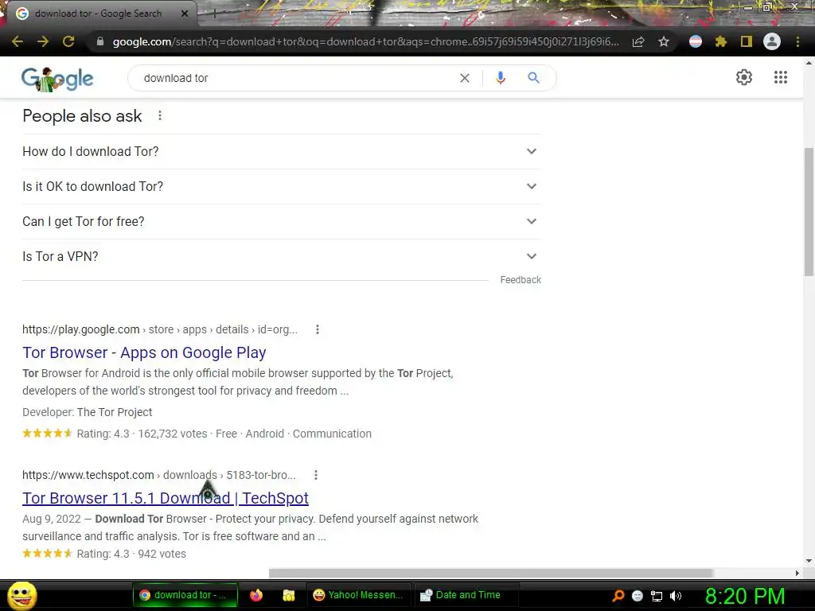Image resolution: width=815 pixels, height=611 pixels.
Task: Click "People also ask" heading
Action: [82, 116]
